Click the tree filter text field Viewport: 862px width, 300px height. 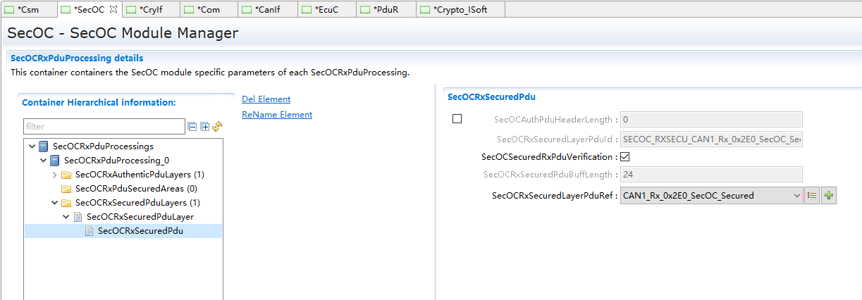pyautogui.click(x=104, y=127)
